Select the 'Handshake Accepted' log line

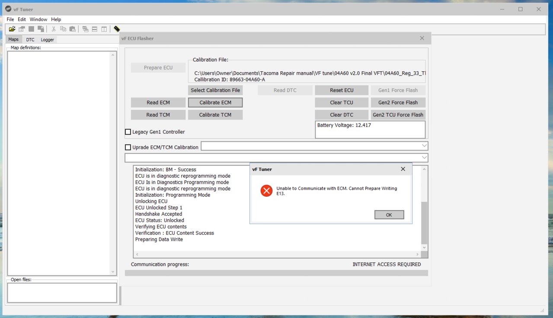[159, 214]
